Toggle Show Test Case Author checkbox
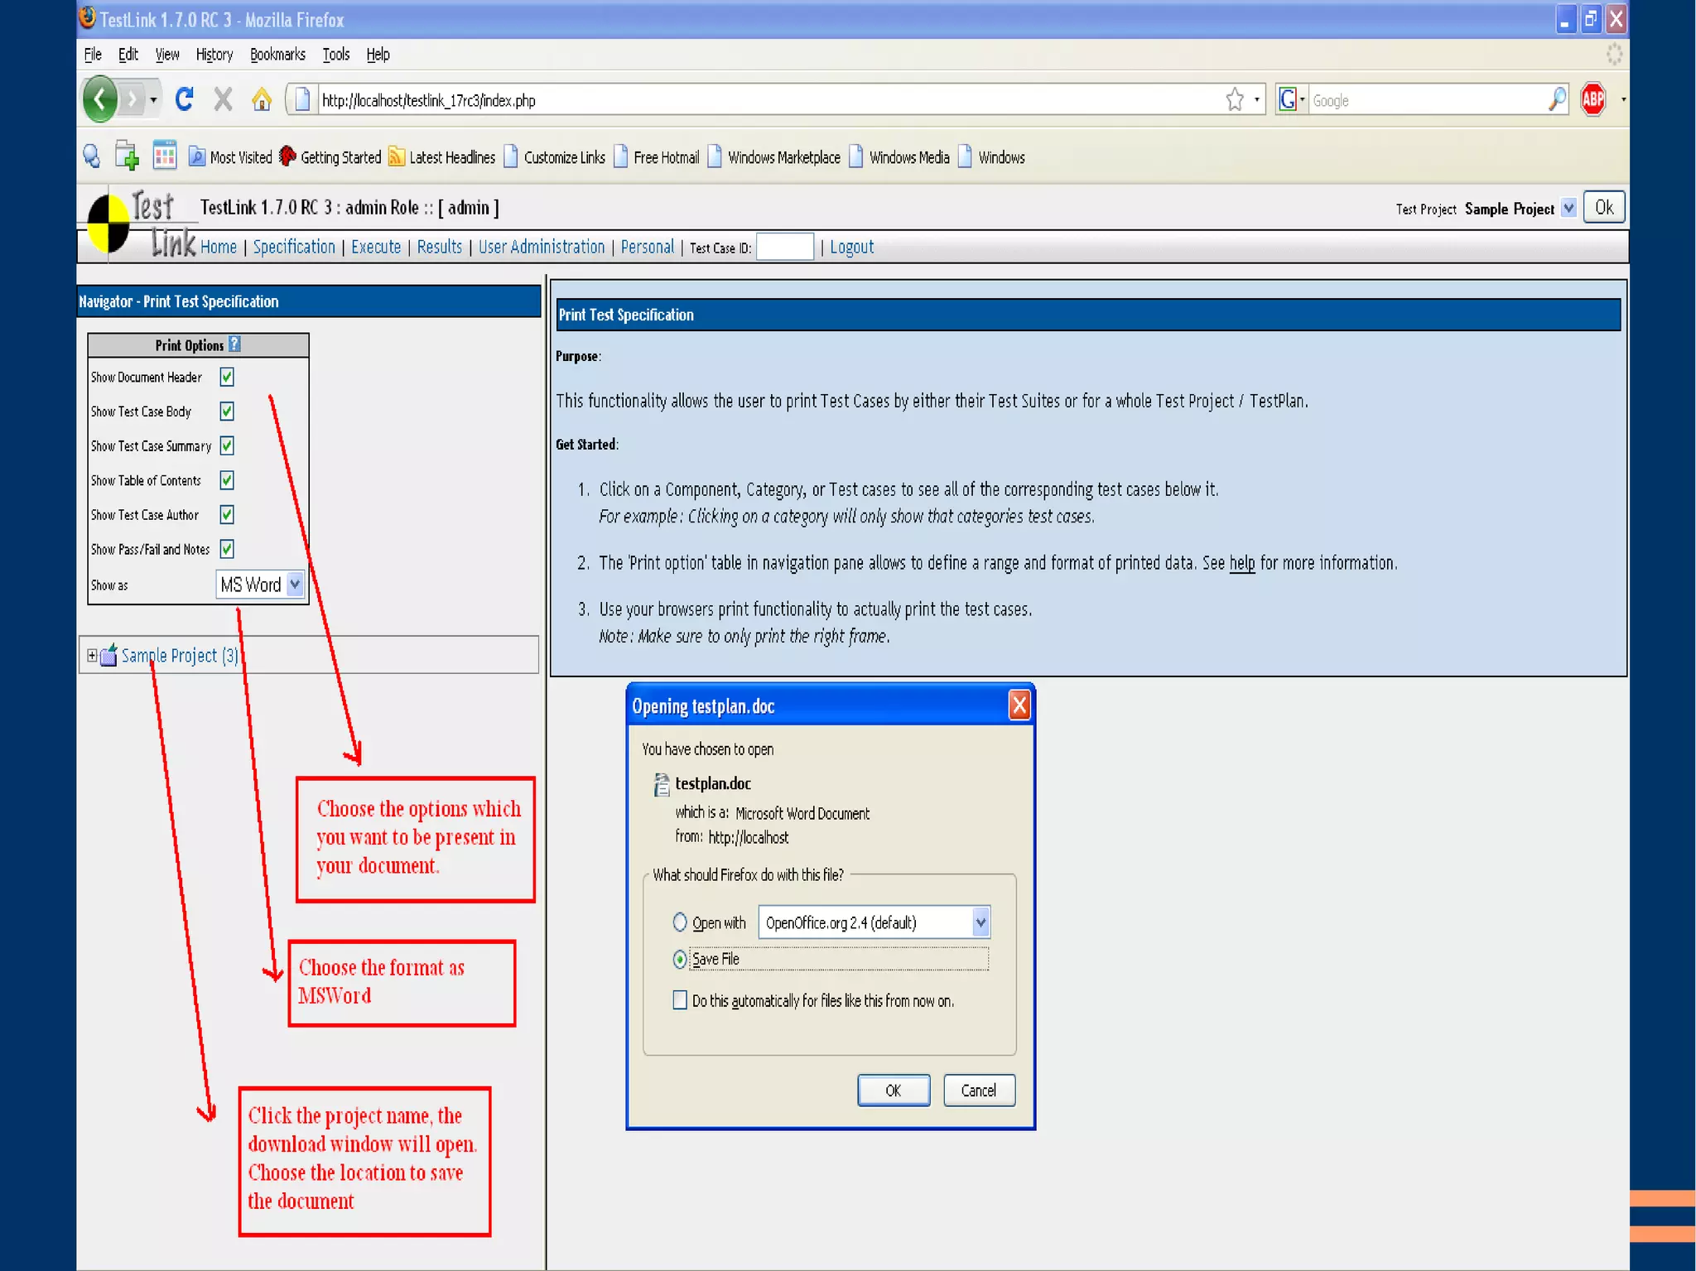Screen dimensions: 1696x1271 click(227, 515)
